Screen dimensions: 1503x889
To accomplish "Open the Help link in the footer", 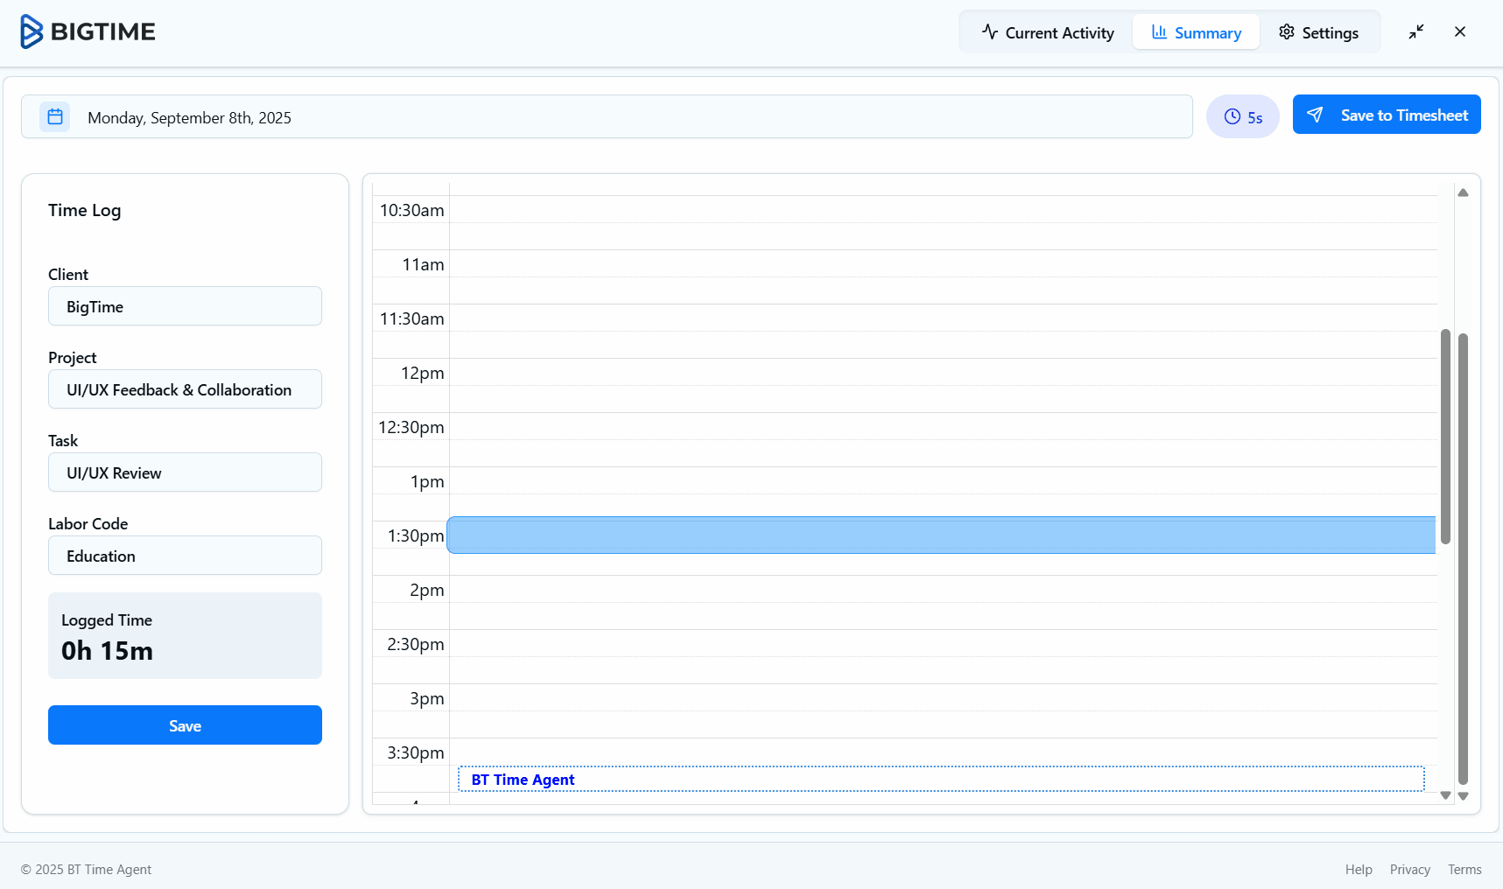I will coord(1358,869).
